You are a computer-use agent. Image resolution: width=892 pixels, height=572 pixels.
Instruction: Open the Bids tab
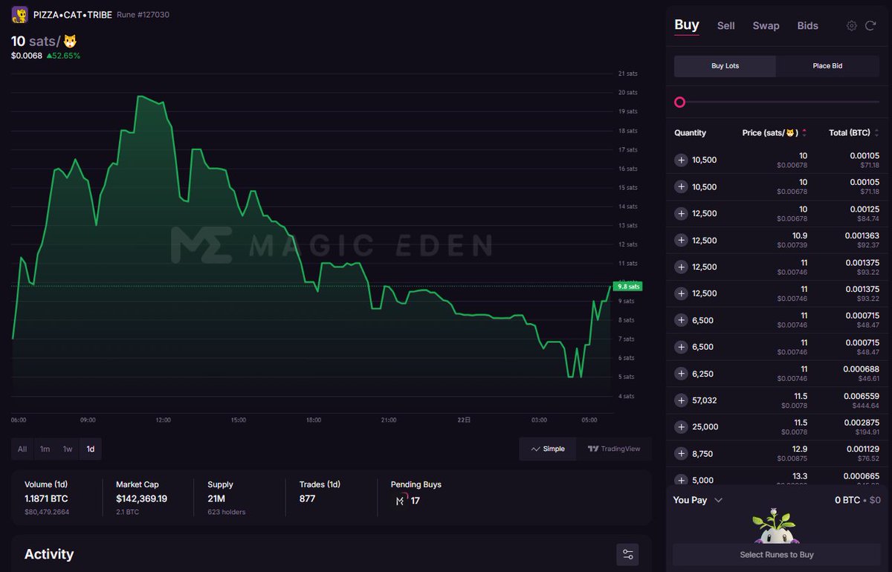coord(807,26)
